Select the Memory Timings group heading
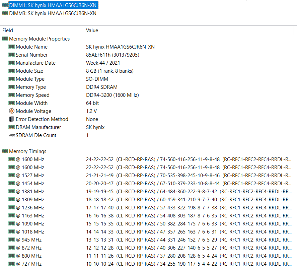Image resolution: width=297 pixels, height=269 pixels. pyautogui.click(x=28, y=151)
